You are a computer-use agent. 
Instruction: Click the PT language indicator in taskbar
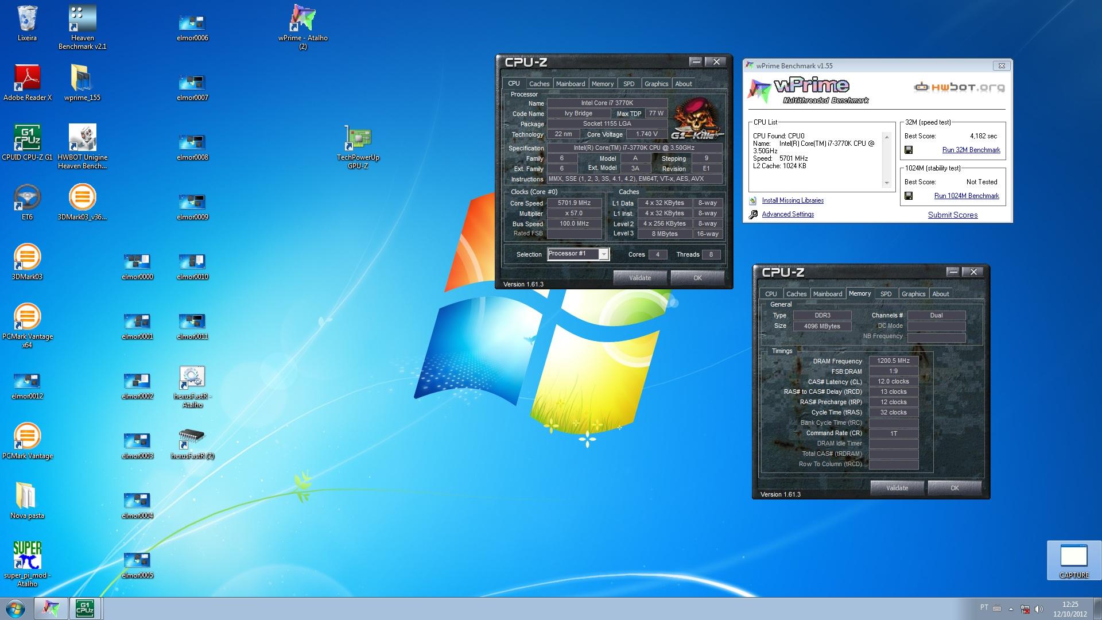(984, 607)
